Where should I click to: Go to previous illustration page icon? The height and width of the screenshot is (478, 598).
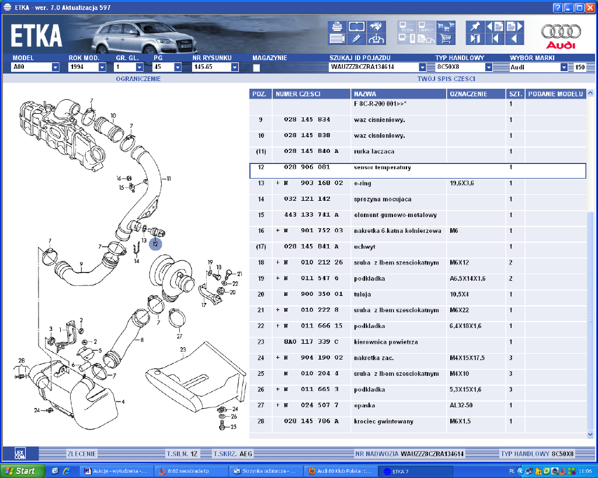click(495, 26)
